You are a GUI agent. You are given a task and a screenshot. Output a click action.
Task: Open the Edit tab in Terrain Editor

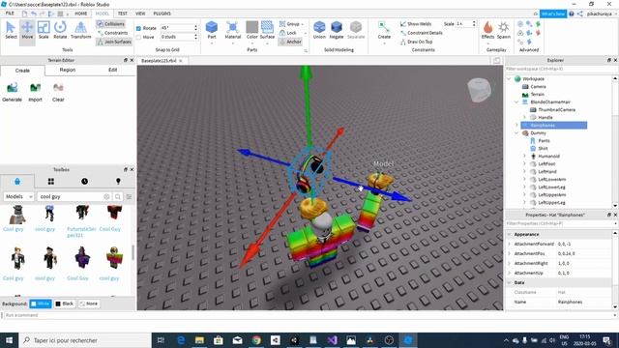pos(112,70)
